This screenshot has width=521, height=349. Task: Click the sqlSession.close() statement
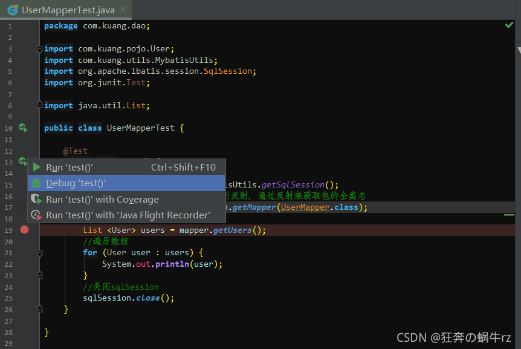[x=129, y=298]
